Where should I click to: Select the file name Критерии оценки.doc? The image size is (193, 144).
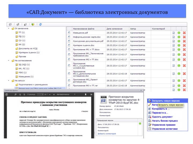tap(84, 45)
